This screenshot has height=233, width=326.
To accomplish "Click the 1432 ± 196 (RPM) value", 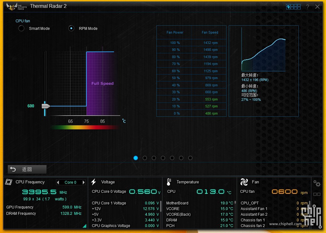I will [255, 80].
